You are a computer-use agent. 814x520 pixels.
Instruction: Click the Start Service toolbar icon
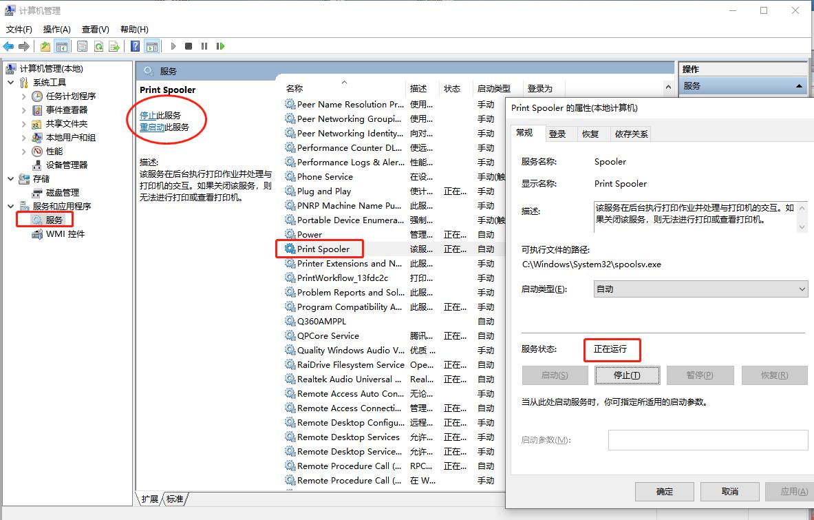(x=172, y=46)
